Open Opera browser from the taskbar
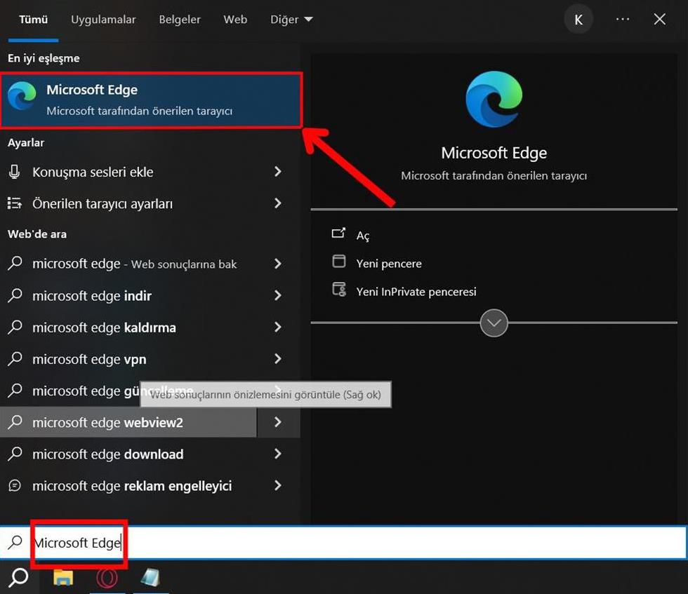This screenshot has height=594, width=688. click(x=107, y=578)
